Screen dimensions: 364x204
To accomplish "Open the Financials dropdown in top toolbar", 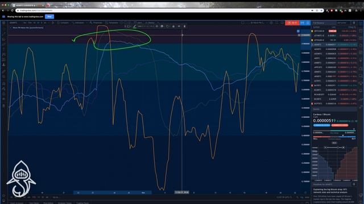I will coord(96,23).
